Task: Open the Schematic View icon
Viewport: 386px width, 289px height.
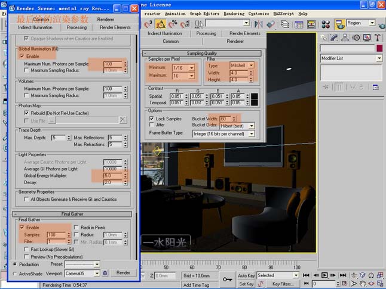Action: (x=311, y=24)
